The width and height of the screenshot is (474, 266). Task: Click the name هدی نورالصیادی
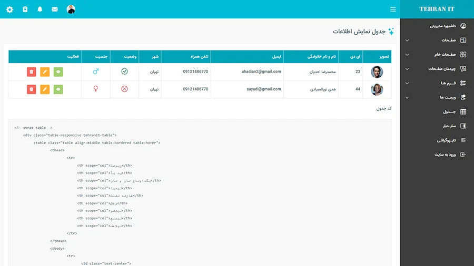(323, 89)
